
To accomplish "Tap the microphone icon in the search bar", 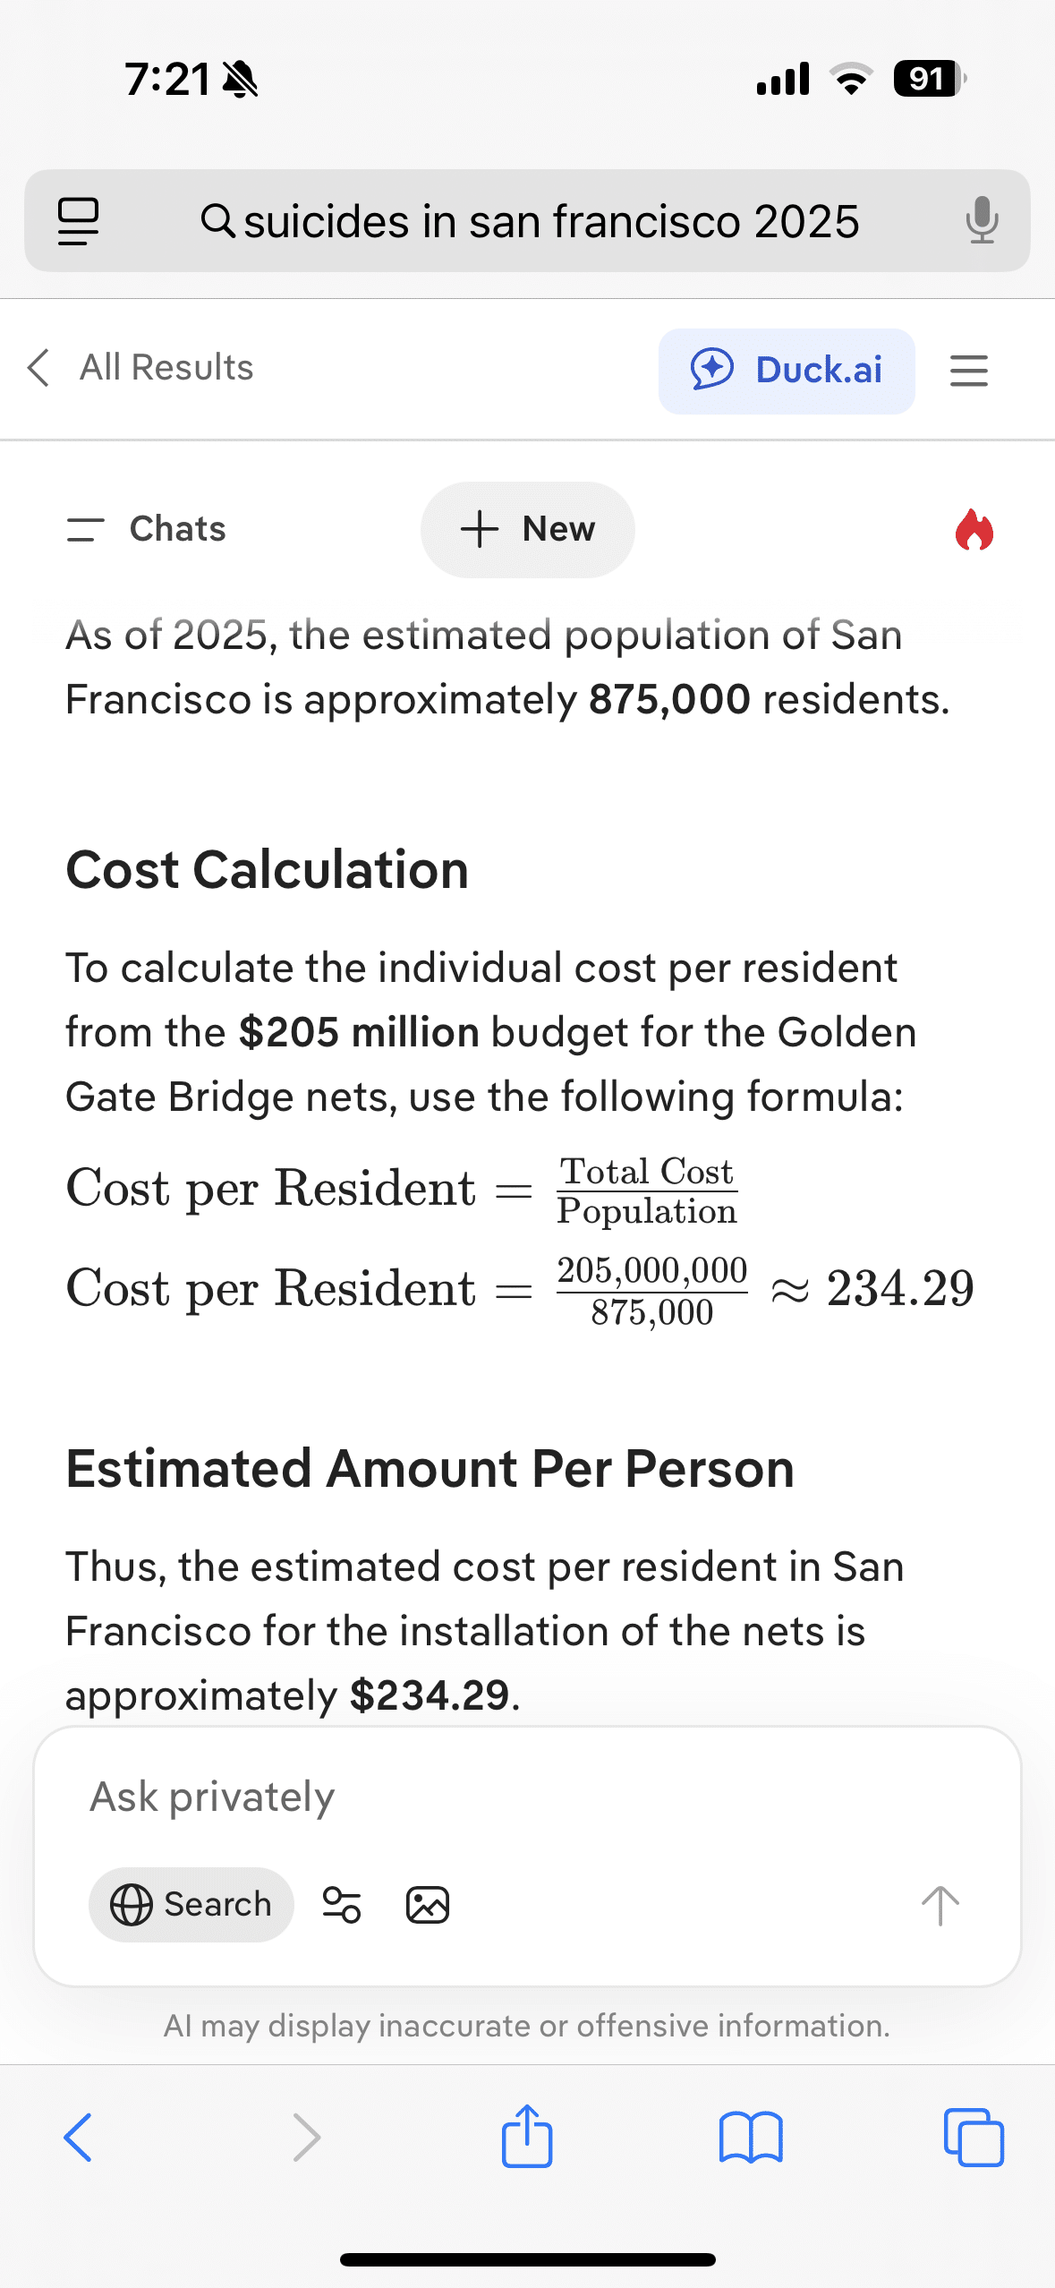I will [x=982, y=220].
